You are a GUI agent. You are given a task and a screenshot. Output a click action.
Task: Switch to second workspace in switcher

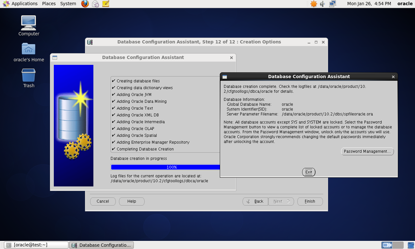[398, 245]
